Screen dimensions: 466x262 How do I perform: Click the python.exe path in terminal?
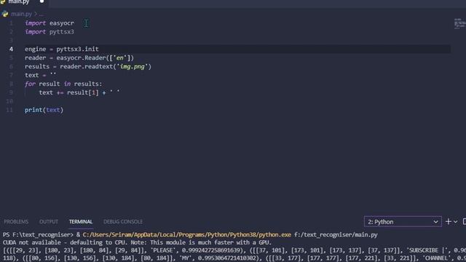(186, 234)
